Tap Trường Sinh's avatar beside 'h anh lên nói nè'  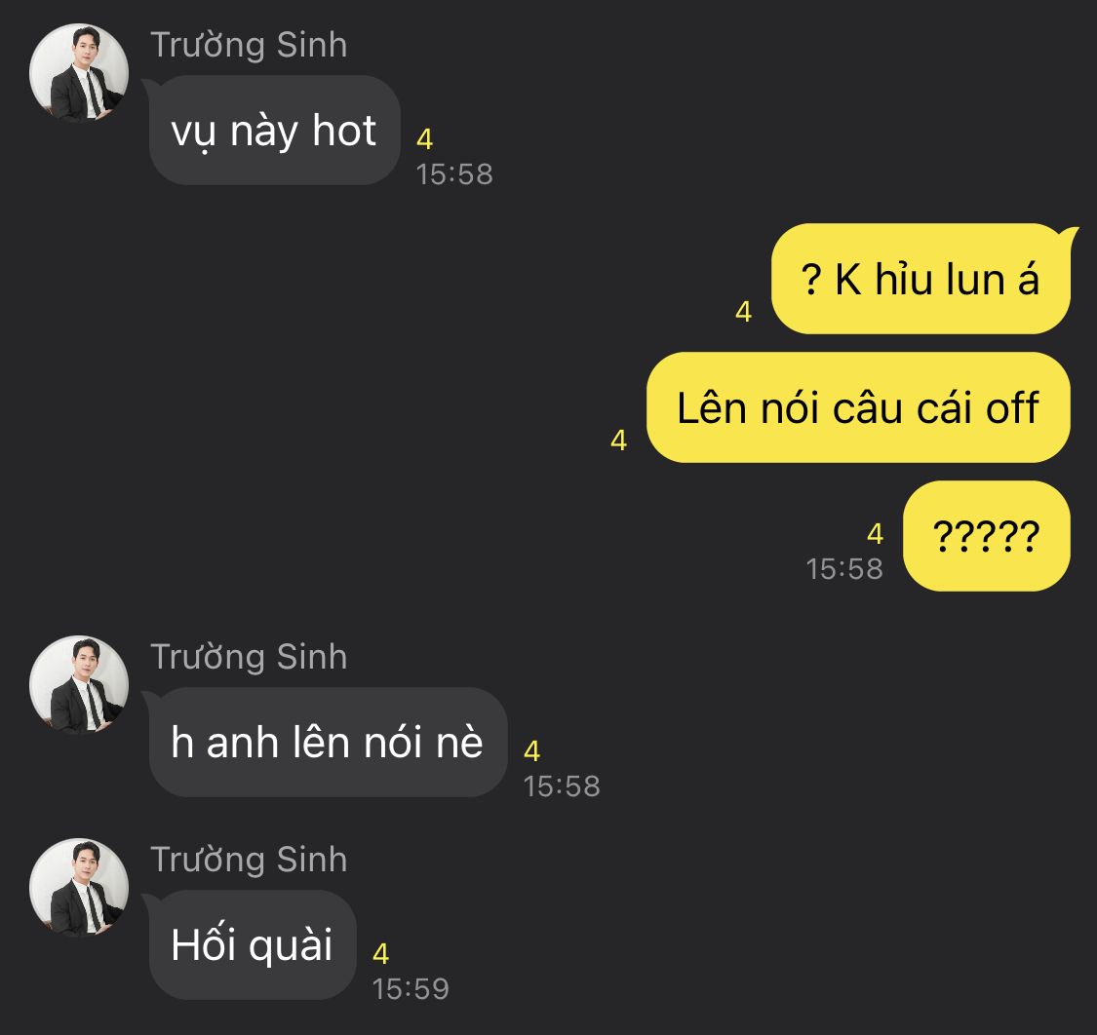click(79, 684)
